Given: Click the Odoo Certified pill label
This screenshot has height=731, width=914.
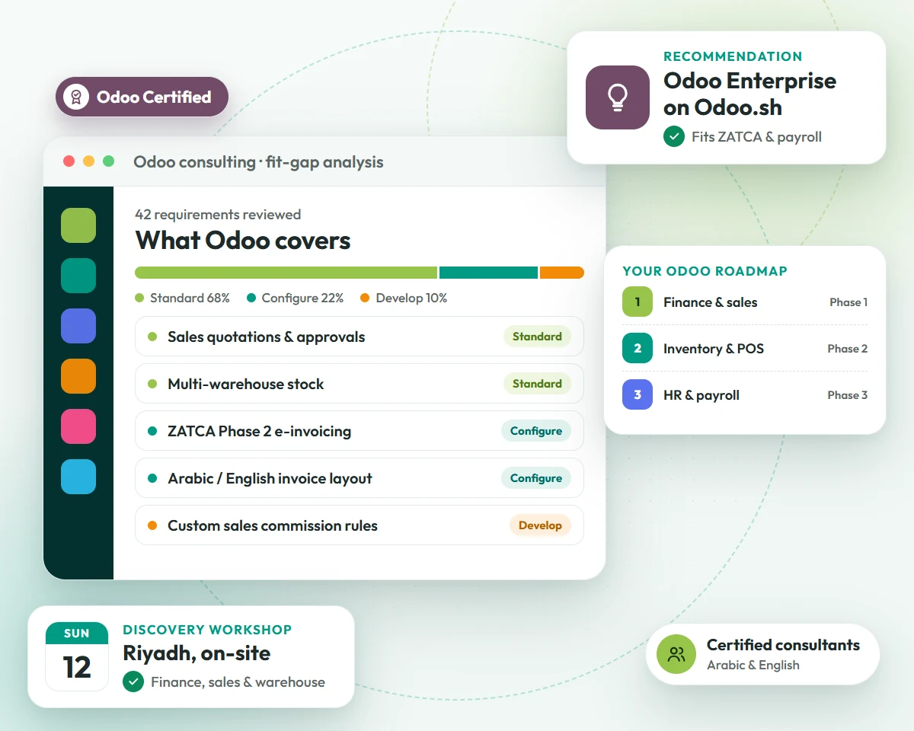Looking at the screenshot, I should coord(154,97).
